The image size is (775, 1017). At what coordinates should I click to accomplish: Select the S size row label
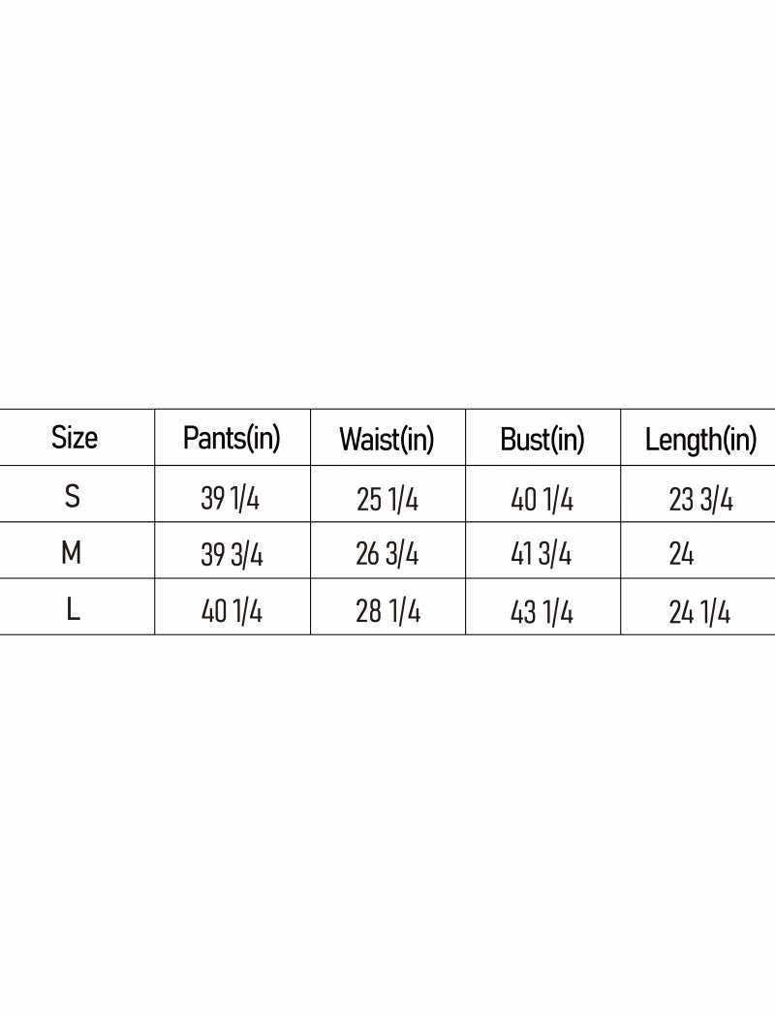73,497
